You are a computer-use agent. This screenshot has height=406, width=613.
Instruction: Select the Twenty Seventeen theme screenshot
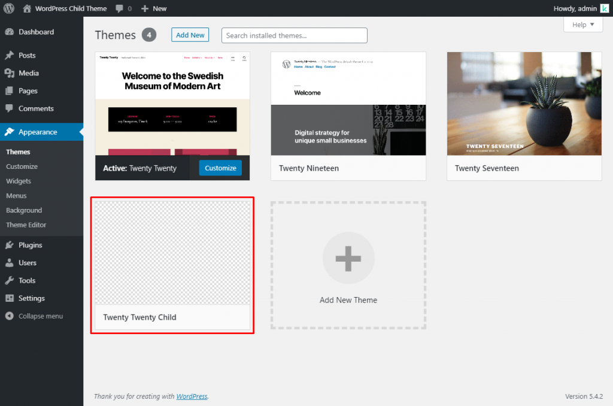coord(524,104)
